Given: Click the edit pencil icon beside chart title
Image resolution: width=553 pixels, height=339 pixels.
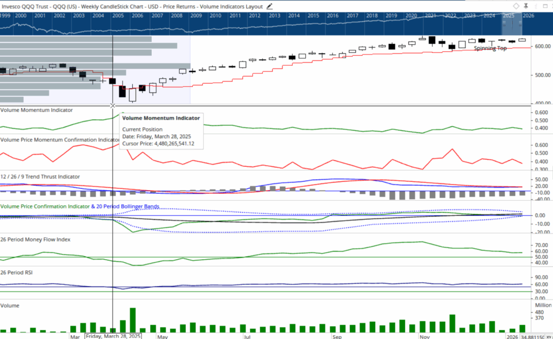Looking at the screenshot, I should [270, 6].
